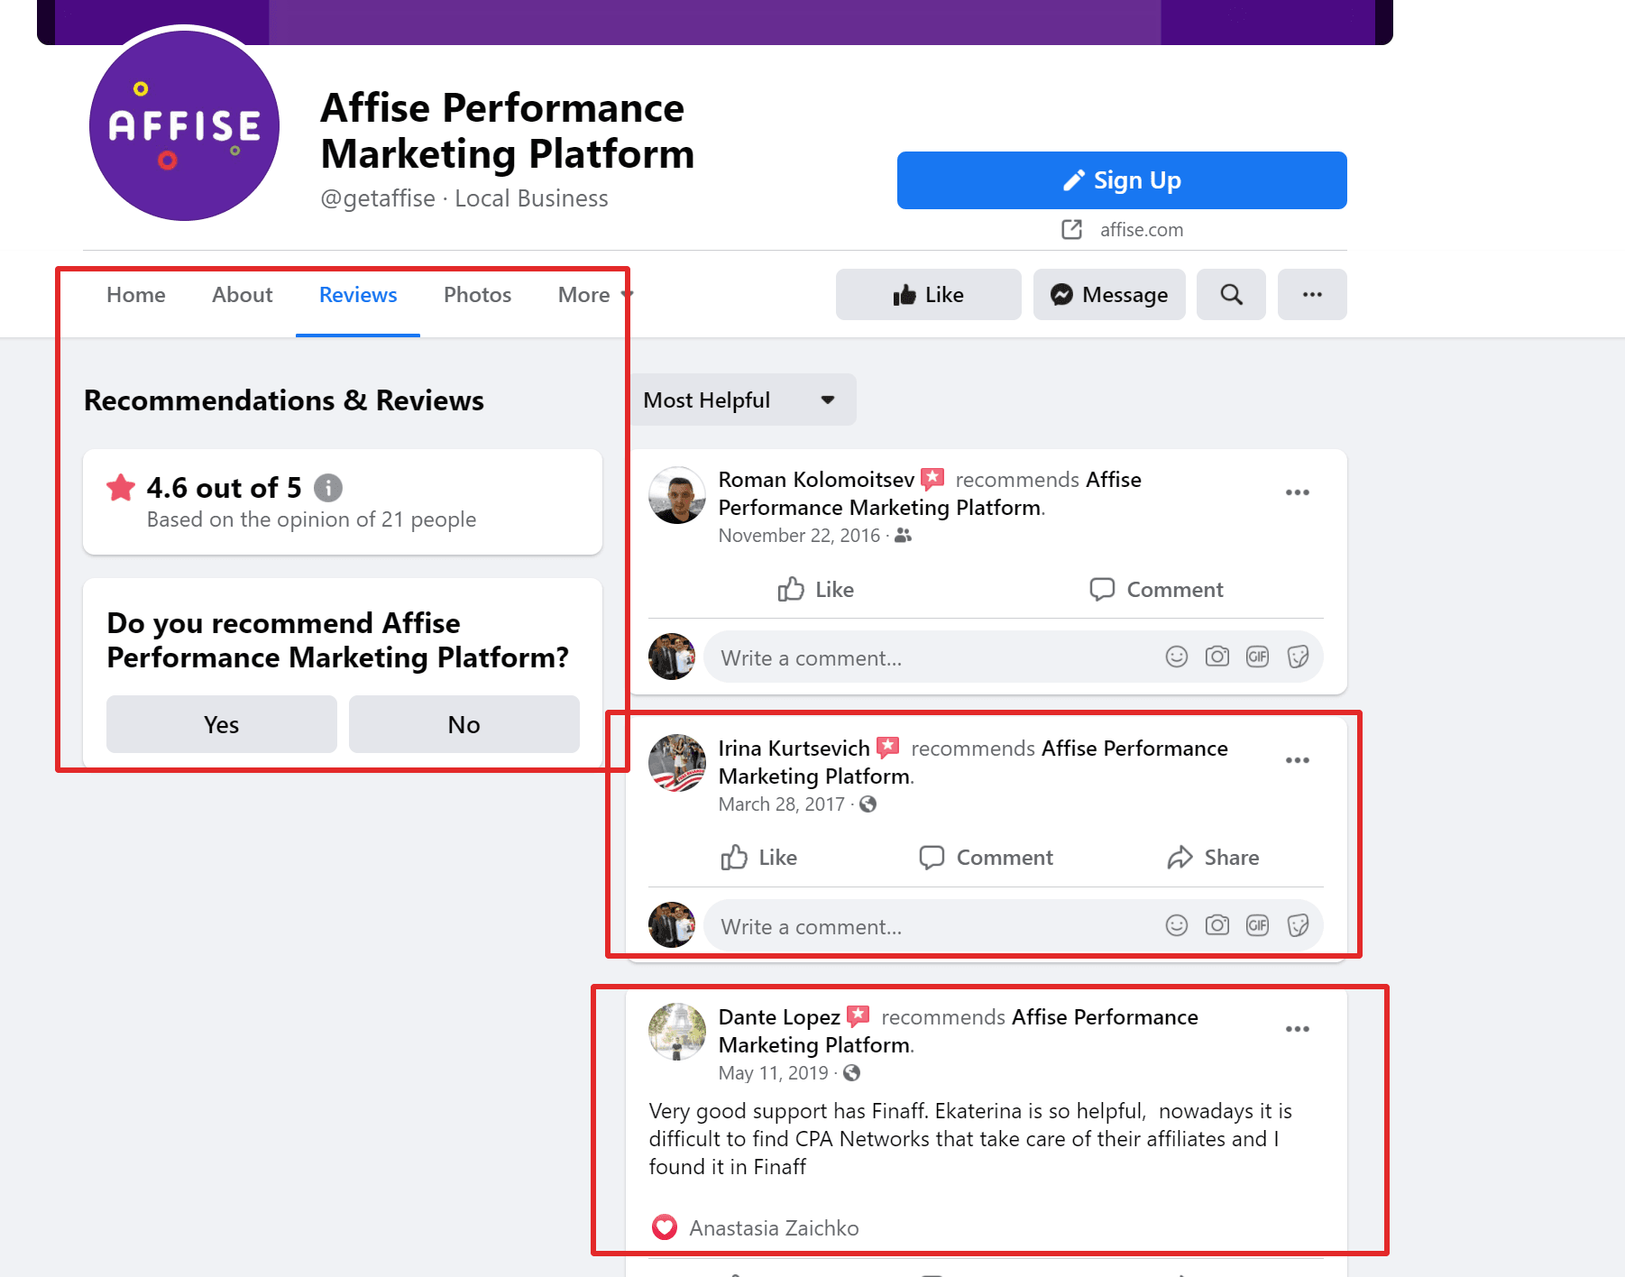This screenshot has width=1625, height=1277.
Task: Switch to the About tab
Action: 242,295
